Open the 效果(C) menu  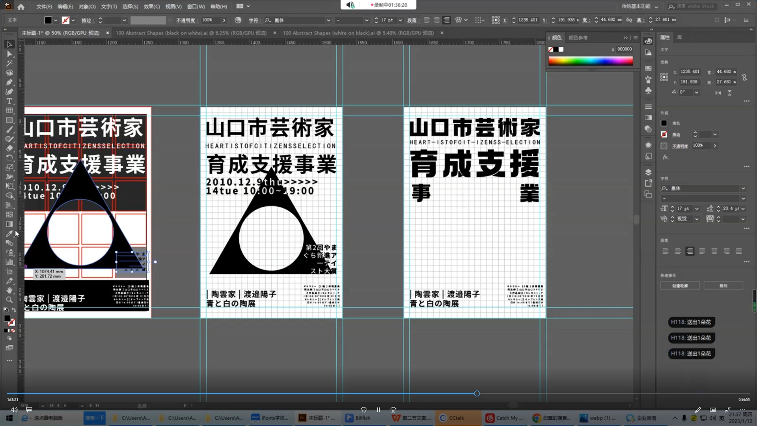(x=151, y=6)
